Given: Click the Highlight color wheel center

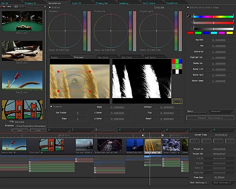Looking at the screenshot, I should click(x=156, y=31).
